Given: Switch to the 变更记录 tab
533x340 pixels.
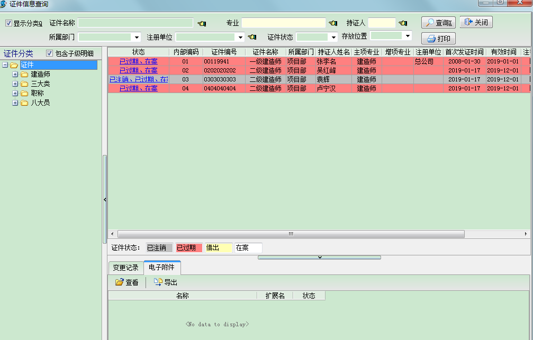Looking at the screenshot, I should 127,268.
